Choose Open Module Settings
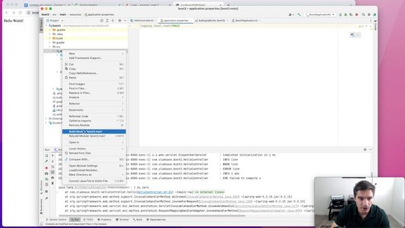This screenshot has width=405, height=228. [94, 166]
